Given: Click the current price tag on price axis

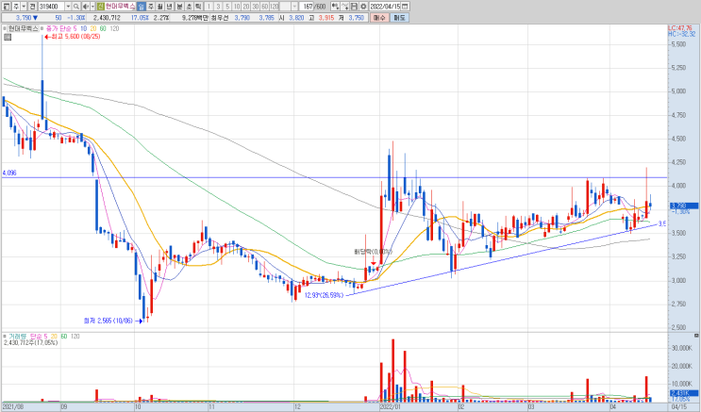Looking at the screenshot, I should (x=684, y=206).
